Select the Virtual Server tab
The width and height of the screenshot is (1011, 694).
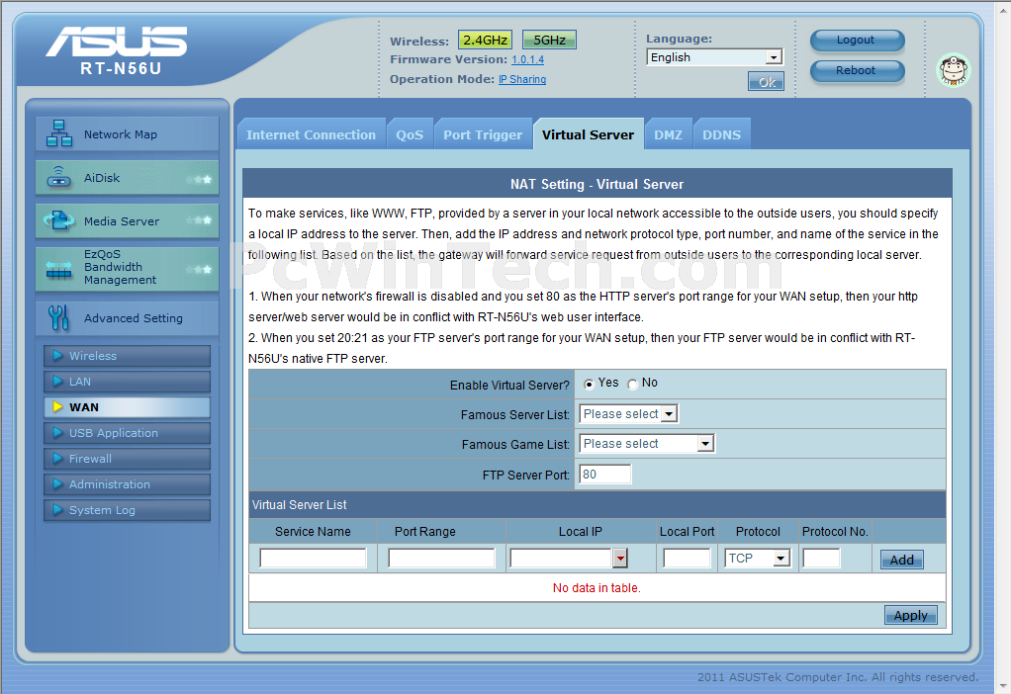[x=588, y=134]
